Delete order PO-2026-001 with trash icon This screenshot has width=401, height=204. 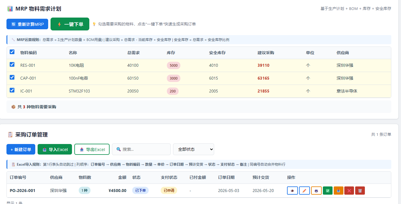360,191
